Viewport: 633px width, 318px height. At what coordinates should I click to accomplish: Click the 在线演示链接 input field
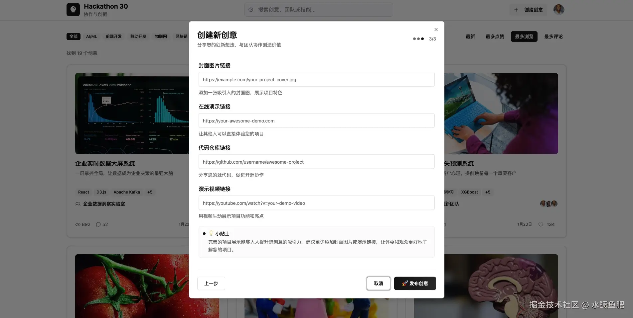(x=316, y=120)
